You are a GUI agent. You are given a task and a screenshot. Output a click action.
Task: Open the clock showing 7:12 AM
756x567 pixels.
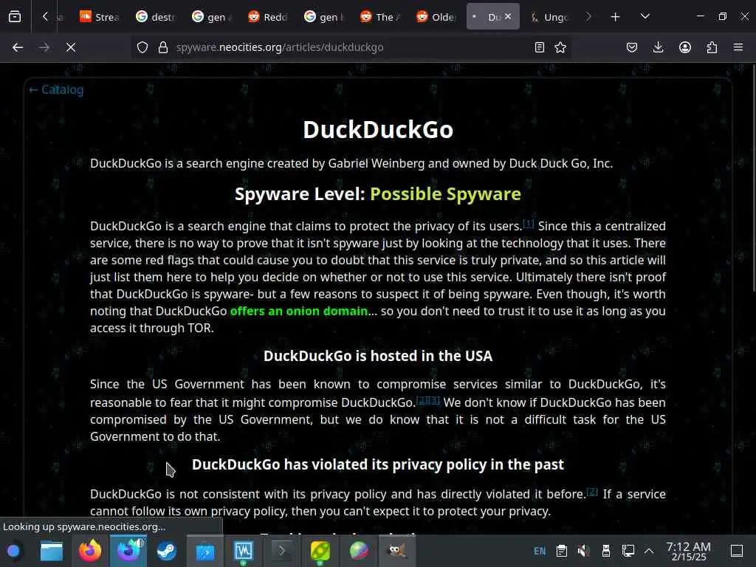pos(689,551)
